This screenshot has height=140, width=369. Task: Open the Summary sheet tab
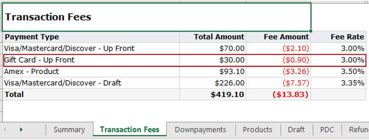tap(69, 130)
